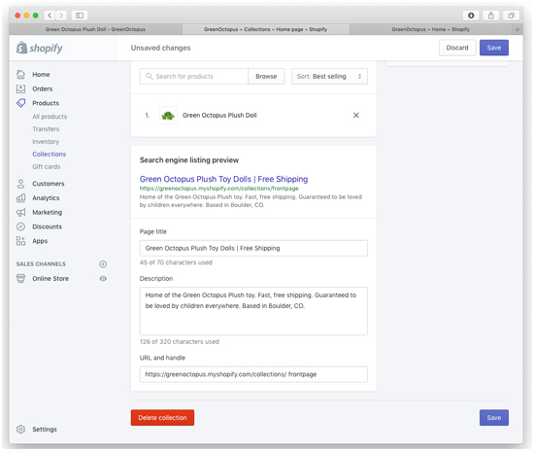Click the Online Store shop icon
Image resolution: width=534 pixels, height=451 pixels.
pos(20,279)
